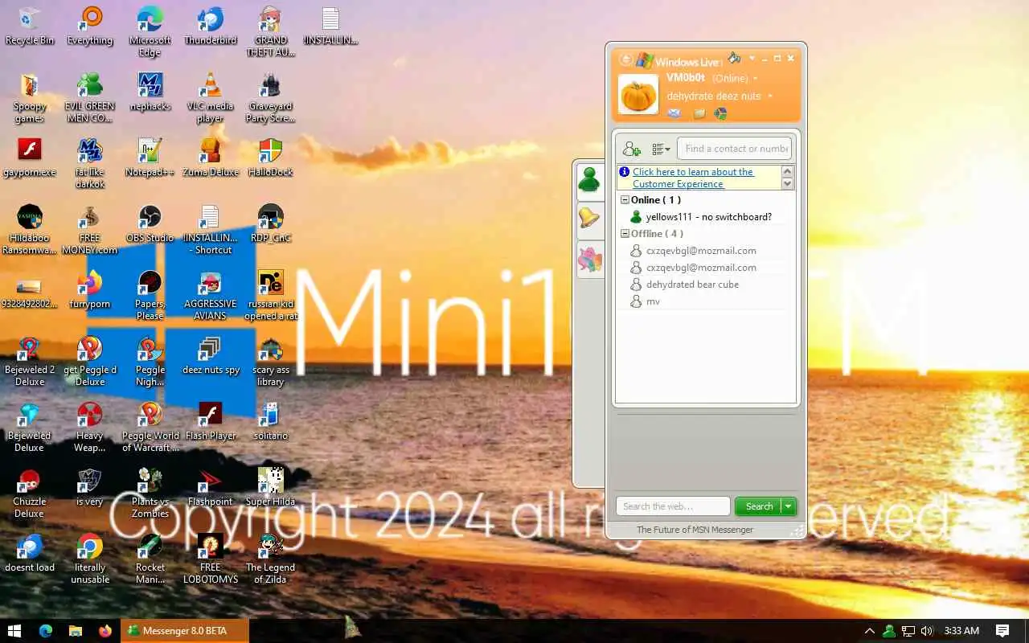The height and width of the screenshot is (643, 1029).
Task: Select the Thunderbird desktop icon
Action: [x=211, y=26]
